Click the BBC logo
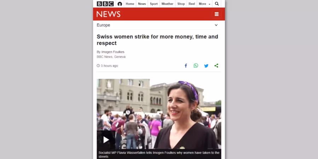This screenshot has width=318, height=159. pos(105,4)
